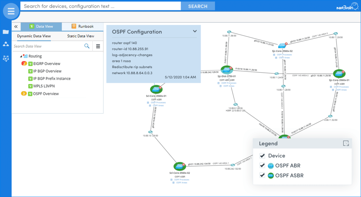Select the Static Data View tab
361x197 pixels.
[x=81, y=36]
